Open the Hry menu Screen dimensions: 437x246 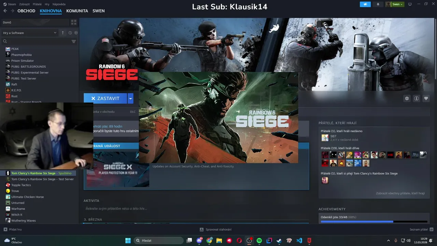tap(47, 4)
